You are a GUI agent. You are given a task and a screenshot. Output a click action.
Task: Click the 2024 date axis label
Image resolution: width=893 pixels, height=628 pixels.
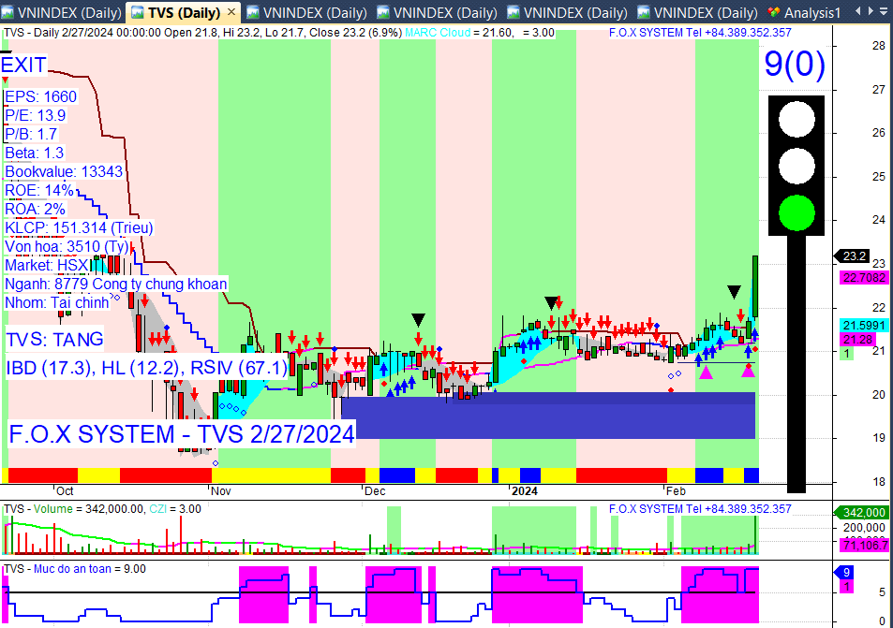[525, 491]
